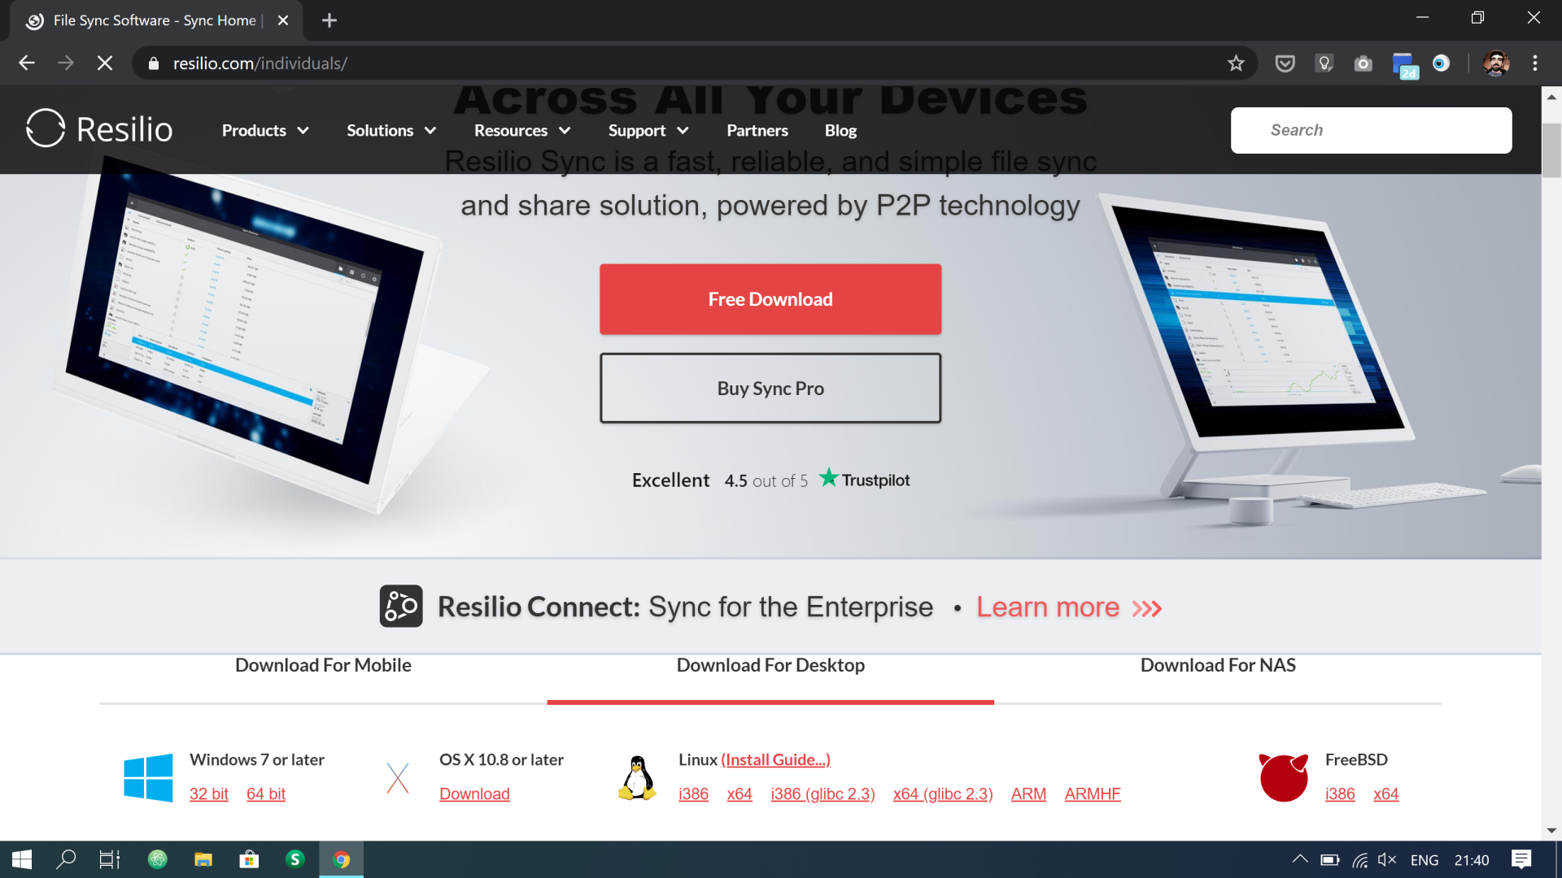The height and width of the screenshot is (878, 1562).
Task: Expand the Resources menu
Action: coord(522,131)
